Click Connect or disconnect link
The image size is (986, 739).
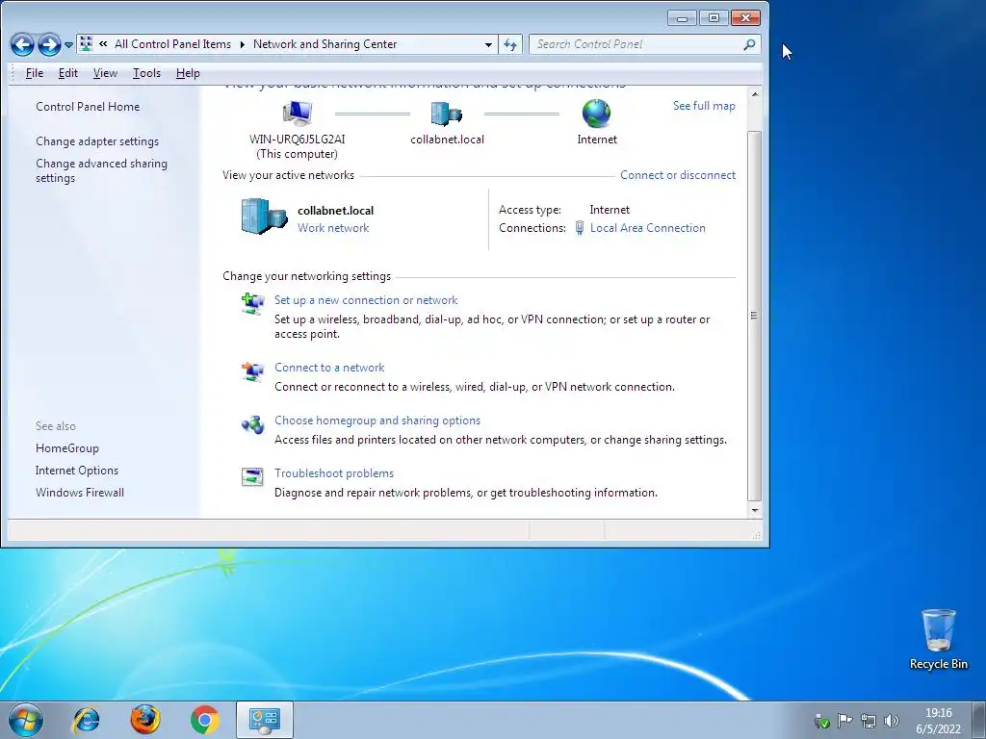[677, 175]
